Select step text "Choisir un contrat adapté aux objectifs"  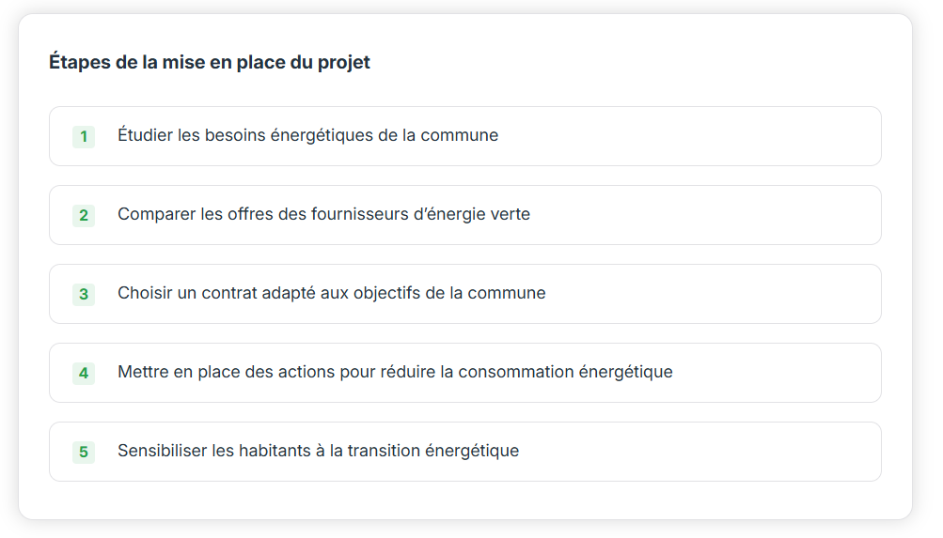[x=331, y=293]
